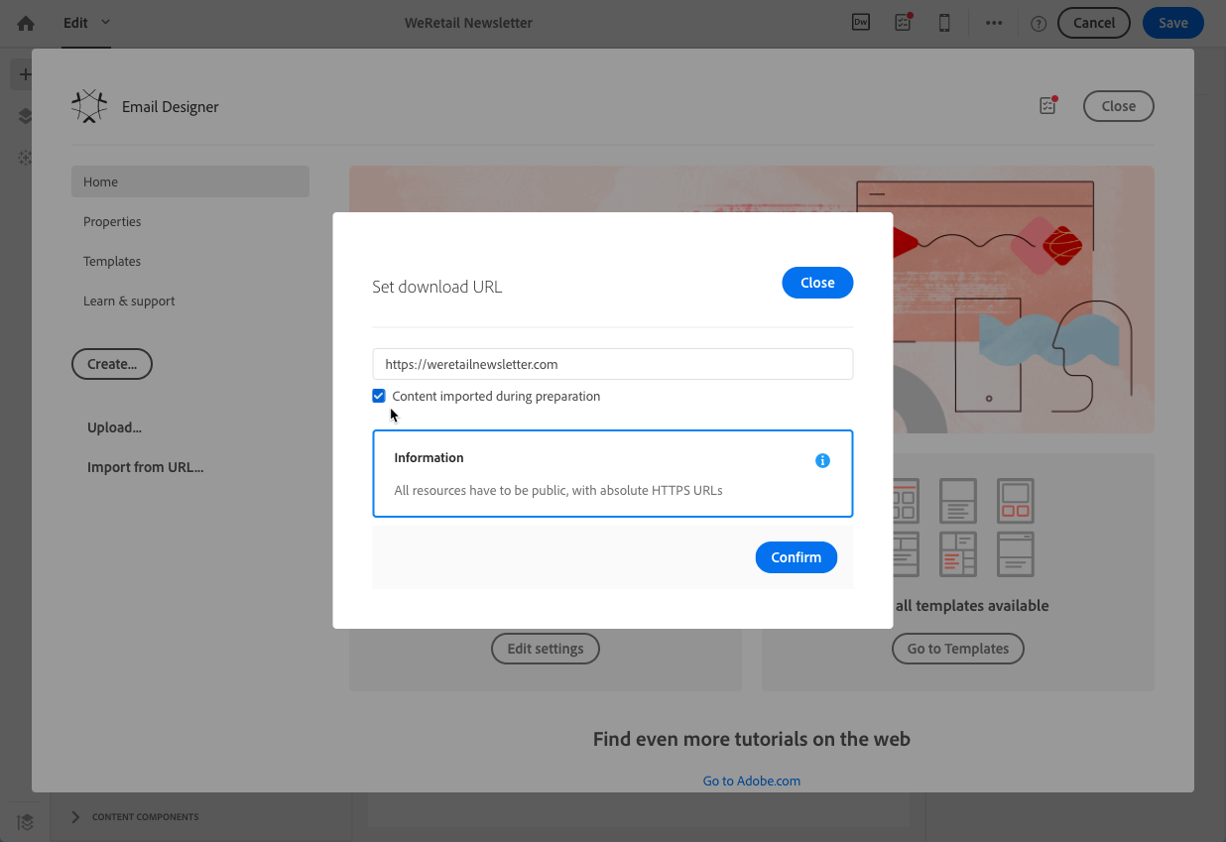This screenshot has height=842, width=1226.
Task: Close the Email Designer panel
Action: tap(1119, 106)
